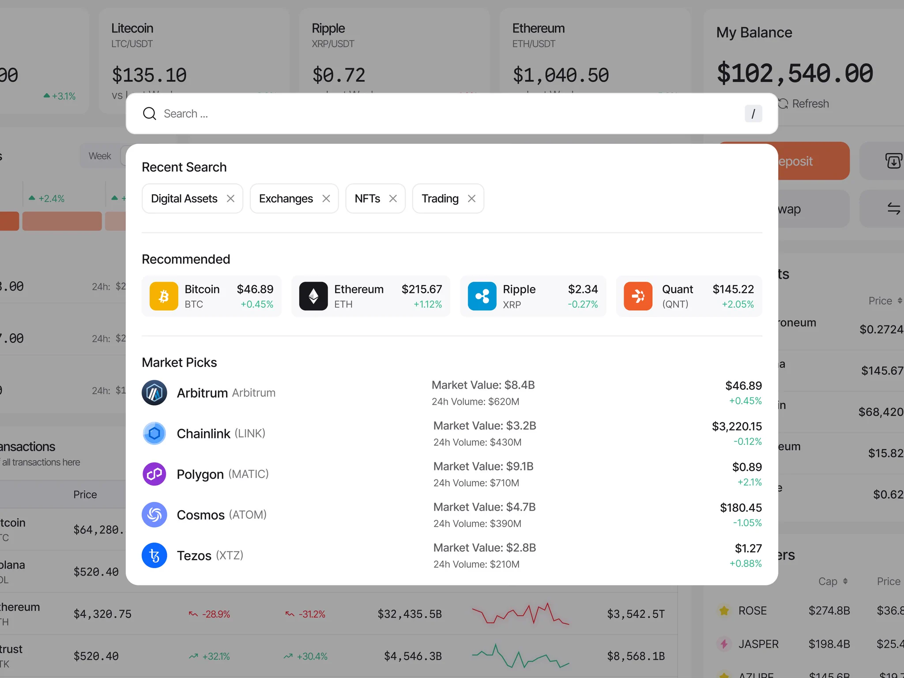The width and height of the screenshot is (904, 678).
Task: Open the Chainlink (LINK) market pick name
Action: 221,433
